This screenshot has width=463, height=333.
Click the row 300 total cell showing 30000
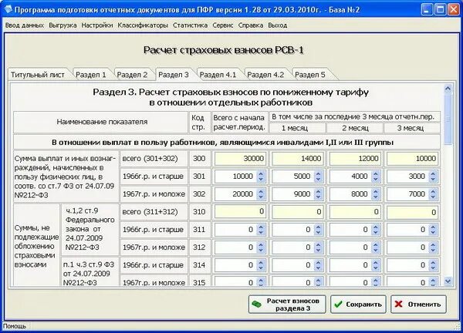point(240,159)
